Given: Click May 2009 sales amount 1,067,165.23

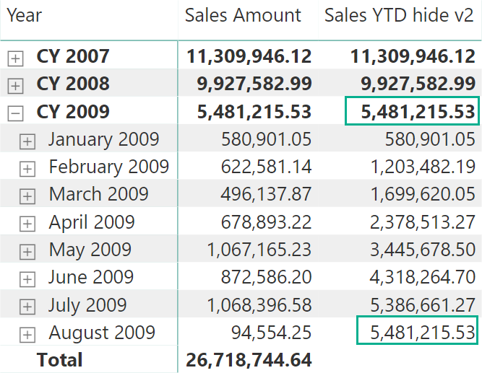Looking at the screenshot, I should (x=259, y=250).
